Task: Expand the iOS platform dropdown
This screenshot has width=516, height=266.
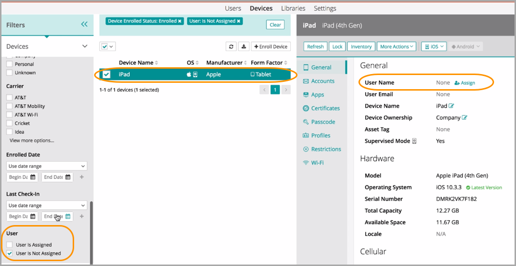Action: (x=434, y=47)
